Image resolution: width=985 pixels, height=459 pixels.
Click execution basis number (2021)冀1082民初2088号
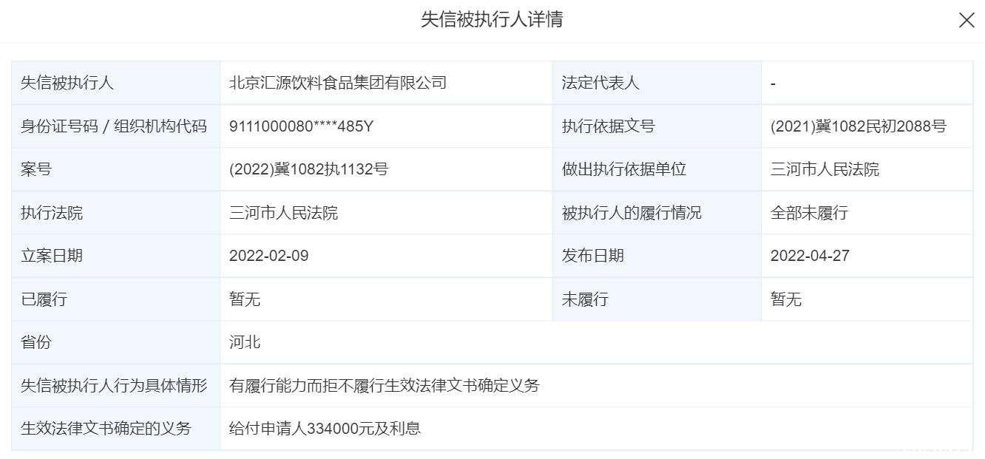pos(858,126)
